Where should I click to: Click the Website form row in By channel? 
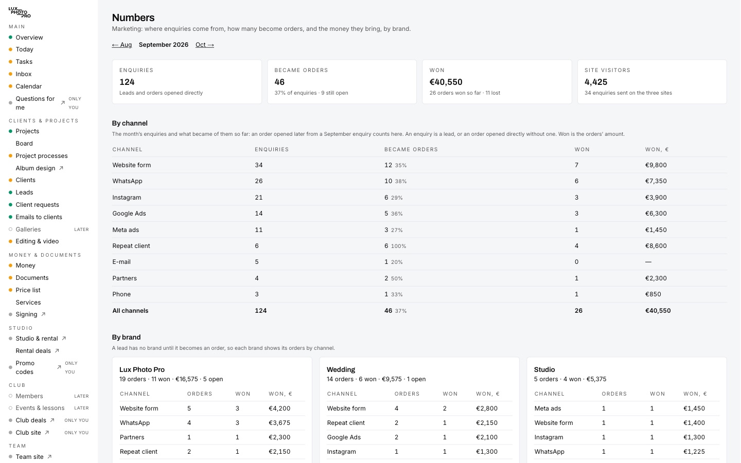click(419, 165)
